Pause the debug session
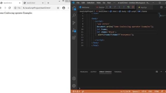The image size is (166, 93). [x=110, y=7]
